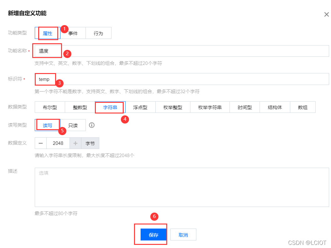The image size is (331, 248).
Task: Select 数组 data type
Action: tap(303, 107)
